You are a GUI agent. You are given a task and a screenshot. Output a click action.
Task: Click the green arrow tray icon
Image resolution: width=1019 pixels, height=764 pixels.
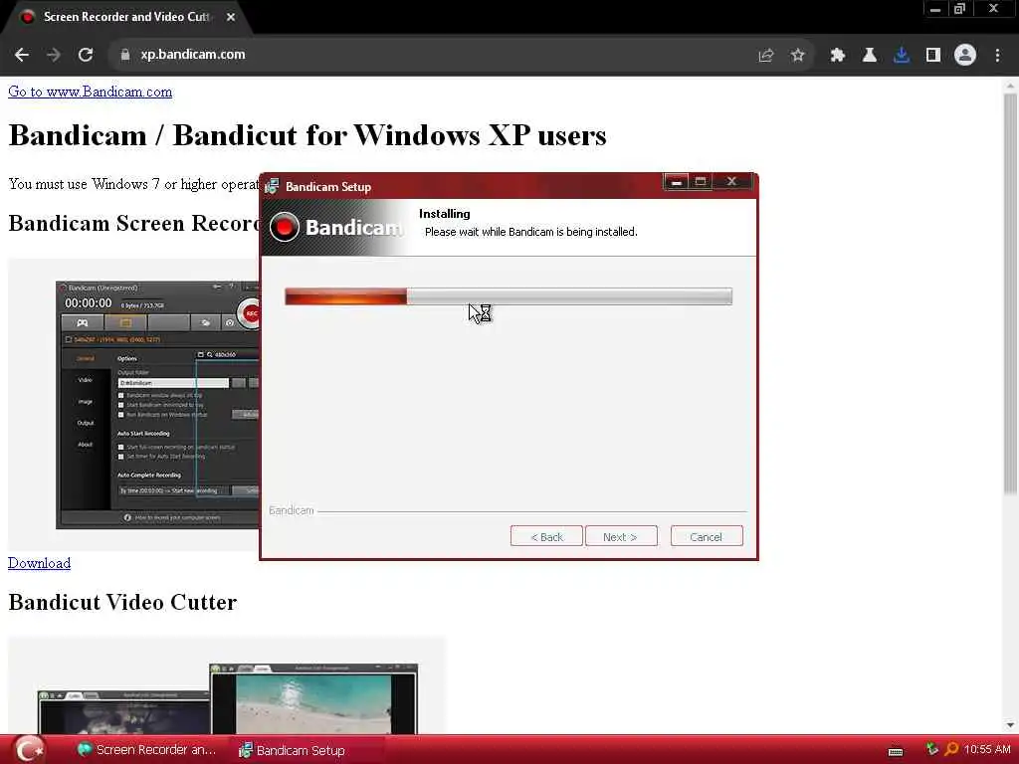point(931,749)
